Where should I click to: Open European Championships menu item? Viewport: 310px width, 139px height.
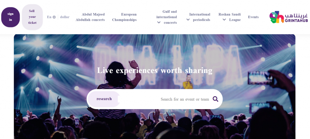[124, 17]
